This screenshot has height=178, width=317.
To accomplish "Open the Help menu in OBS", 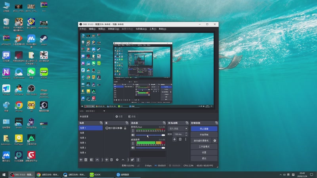I will click(x=162, y=29).
